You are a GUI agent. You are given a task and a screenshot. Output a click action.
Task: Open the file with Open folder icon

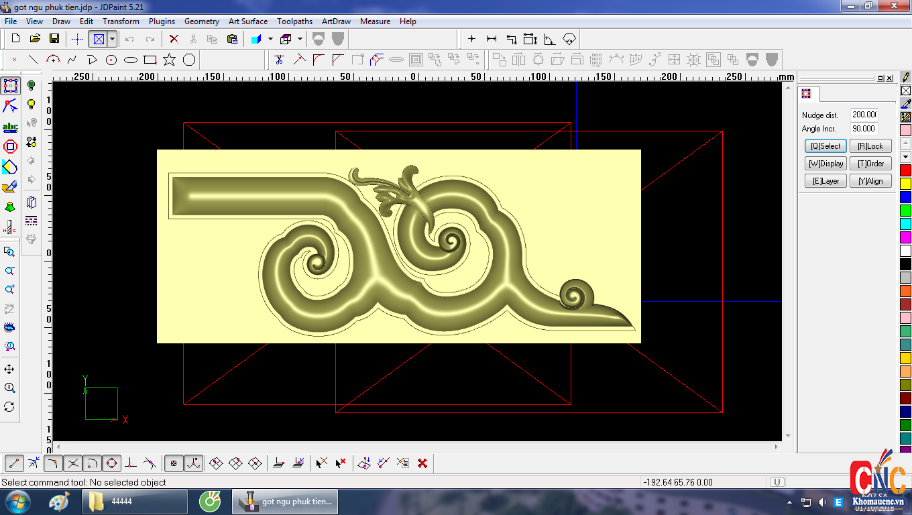35,39
